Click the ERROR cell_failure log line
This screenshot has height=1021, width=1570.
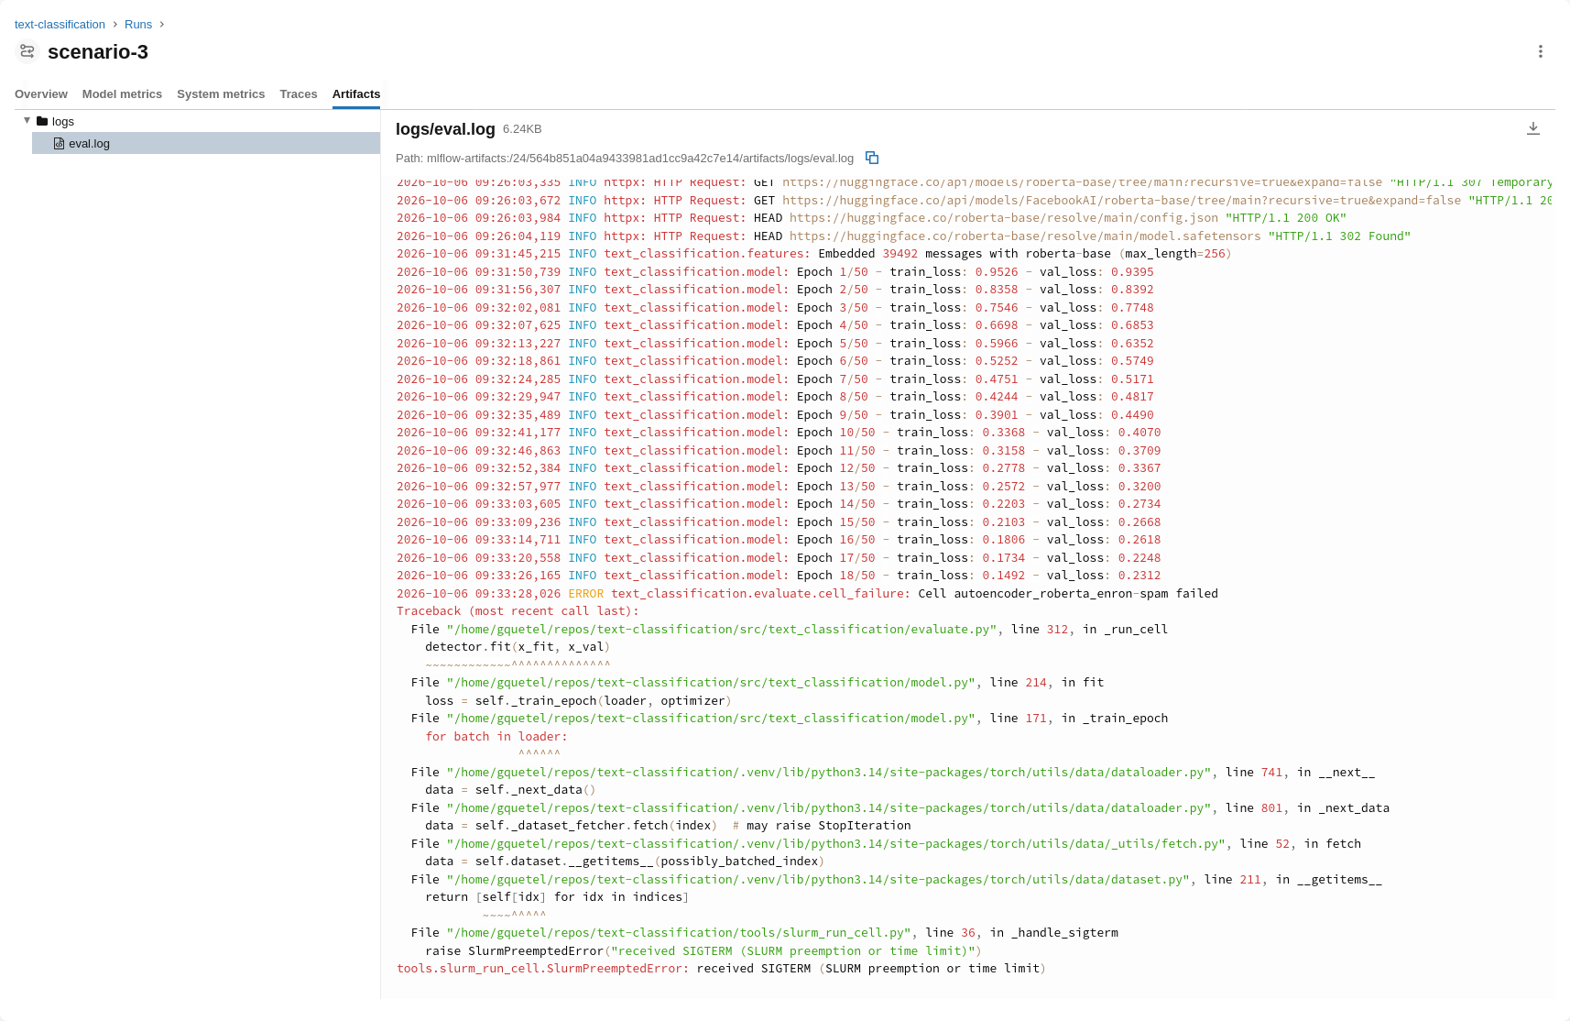click(x=807, y=593)
